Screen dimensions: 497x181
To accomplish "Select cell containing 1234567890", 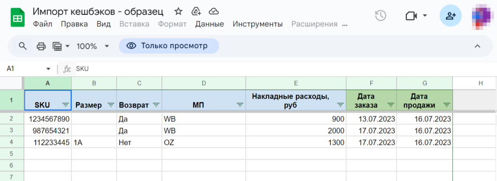I will click(48, 119).
